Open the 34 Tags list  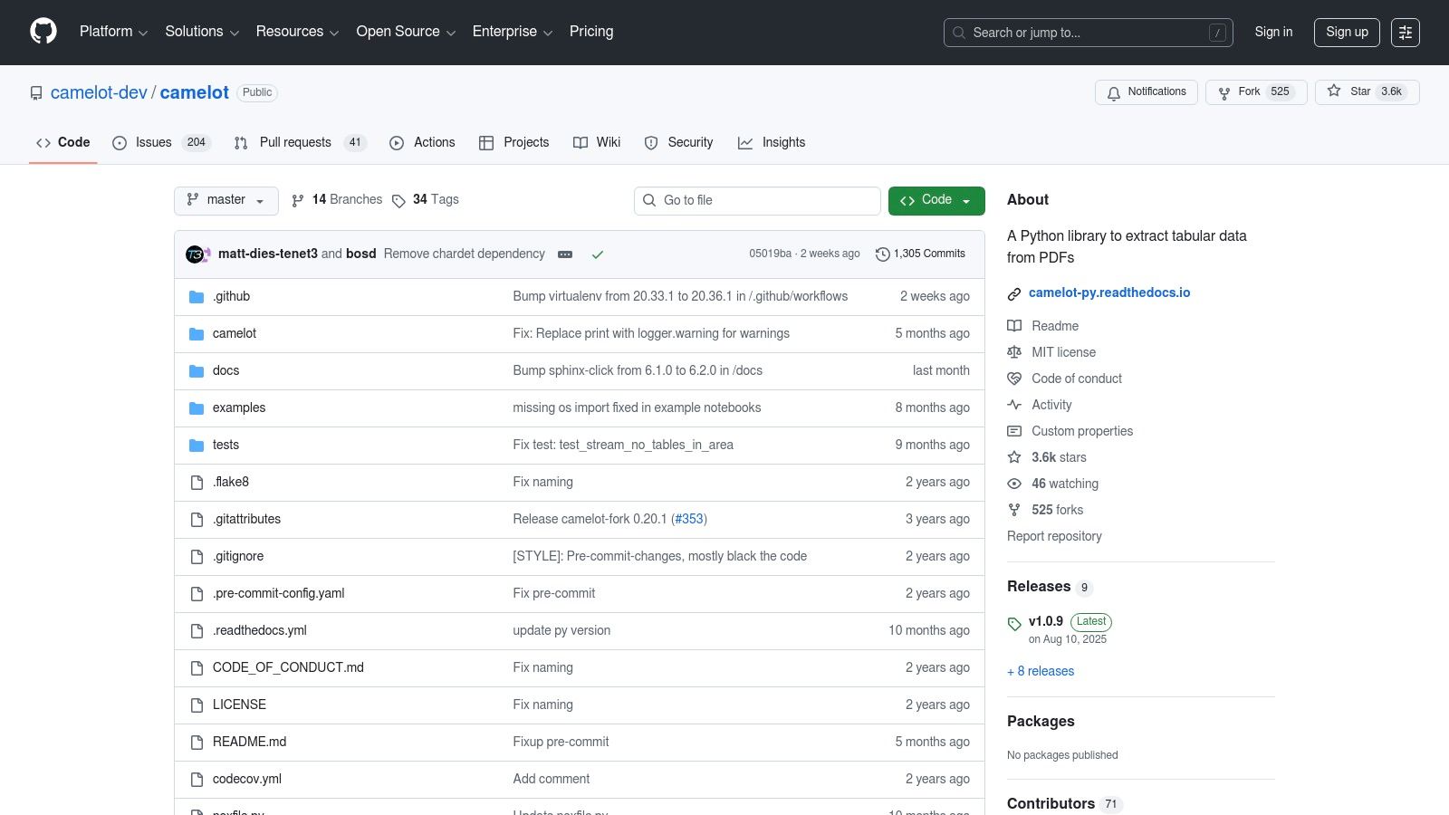(x=426, y=200)
